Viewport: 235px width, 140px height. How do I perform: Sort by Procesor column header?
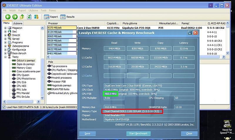(76, 23)
